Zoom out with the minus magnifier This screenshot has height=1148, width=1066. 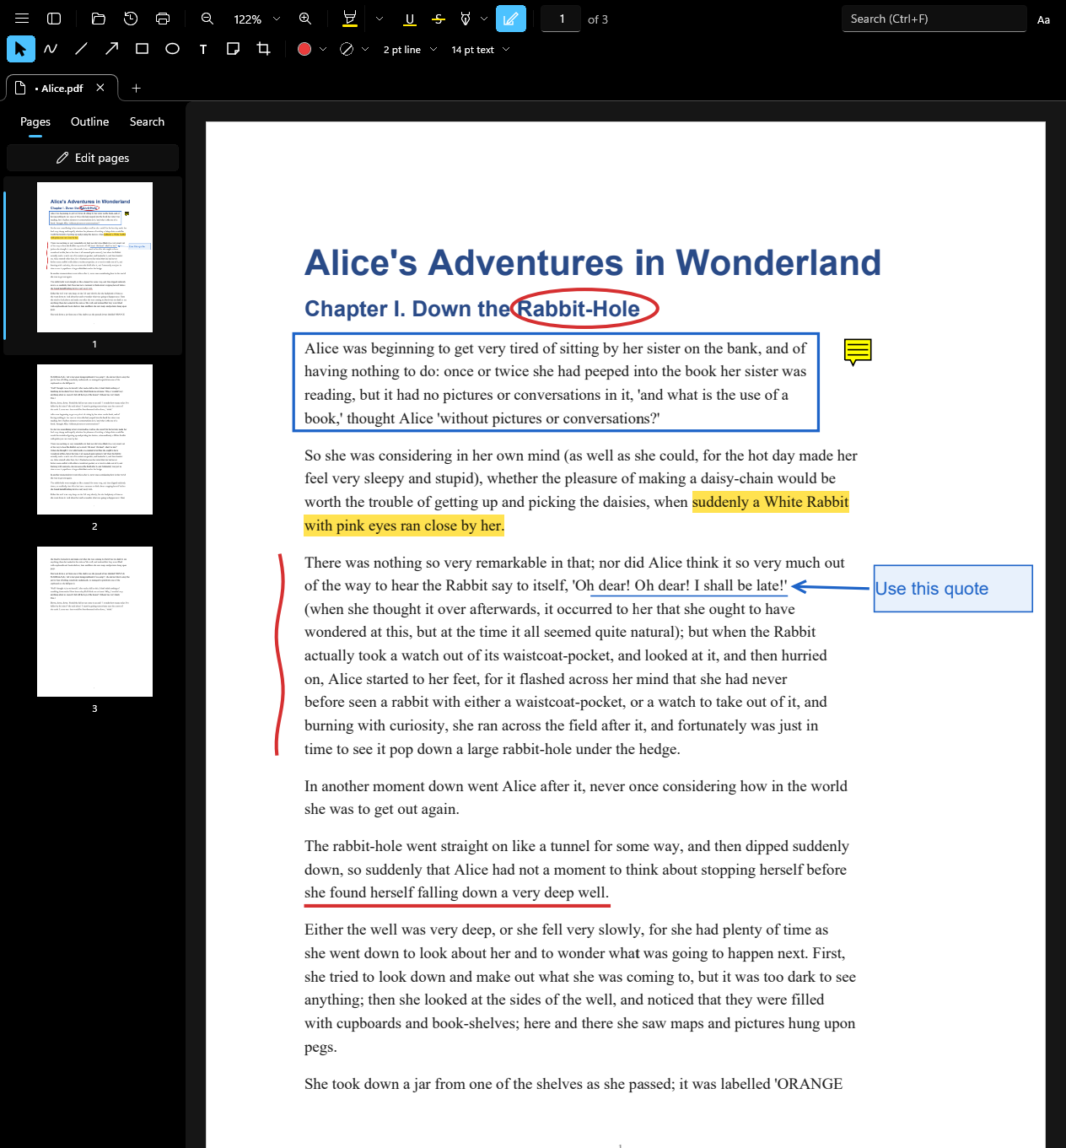207,19
